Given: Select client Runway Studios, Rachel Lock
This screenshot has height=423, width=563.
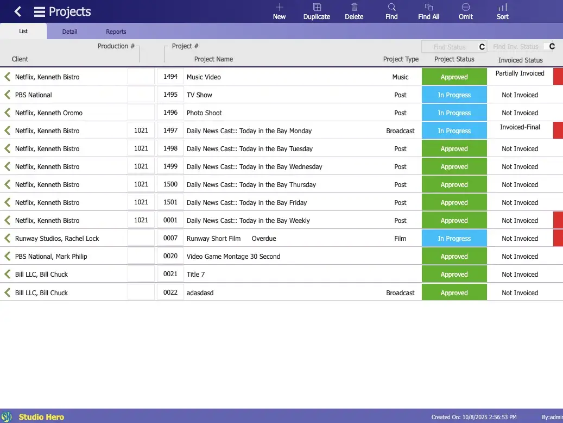Looking at the screenshot, I should [x=56, y=238].
